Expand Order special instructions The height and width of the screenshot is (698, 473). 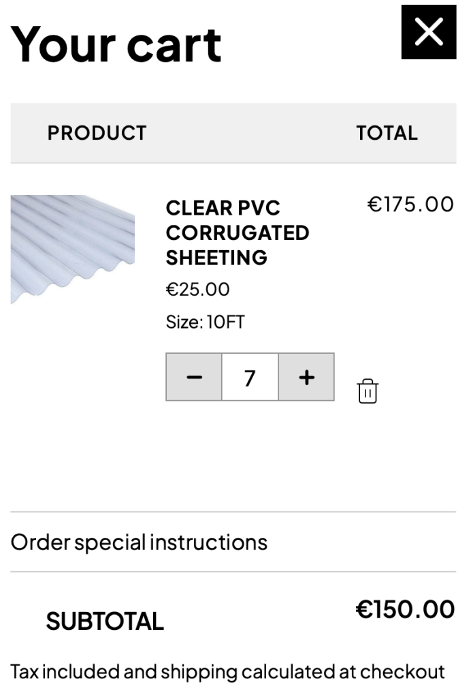click(140, 543)
